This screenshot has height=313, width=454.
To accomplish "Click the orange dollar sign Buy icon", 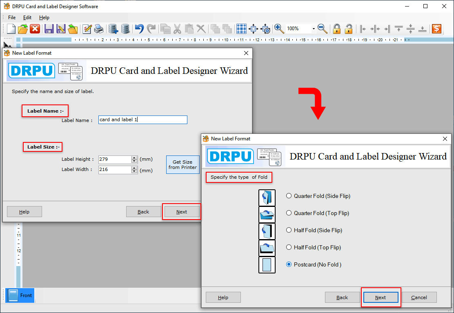I will click(436, 29).
